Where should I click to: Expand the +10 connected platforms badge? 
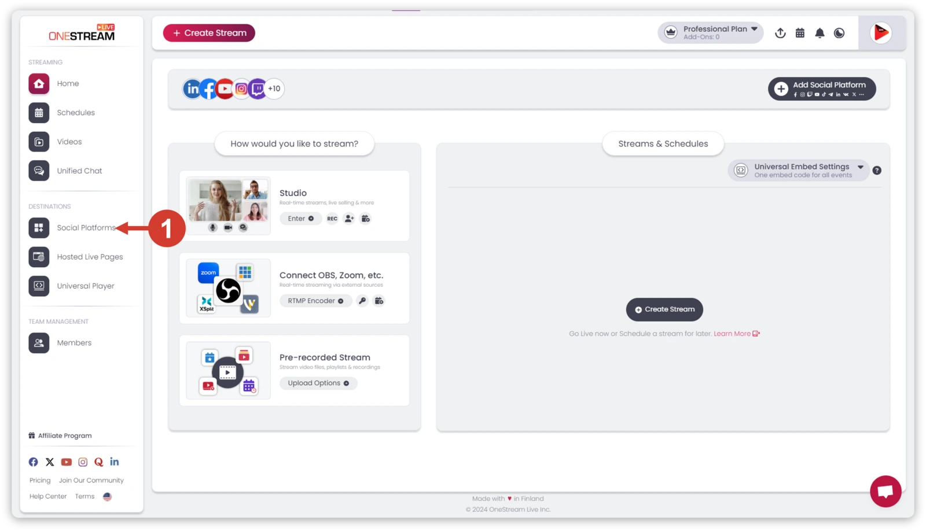(x=274, y=89)
